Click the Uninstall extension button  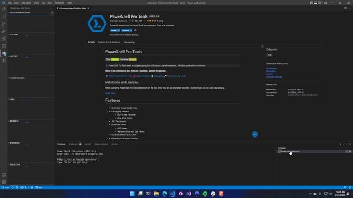click(x=126, y=30)
